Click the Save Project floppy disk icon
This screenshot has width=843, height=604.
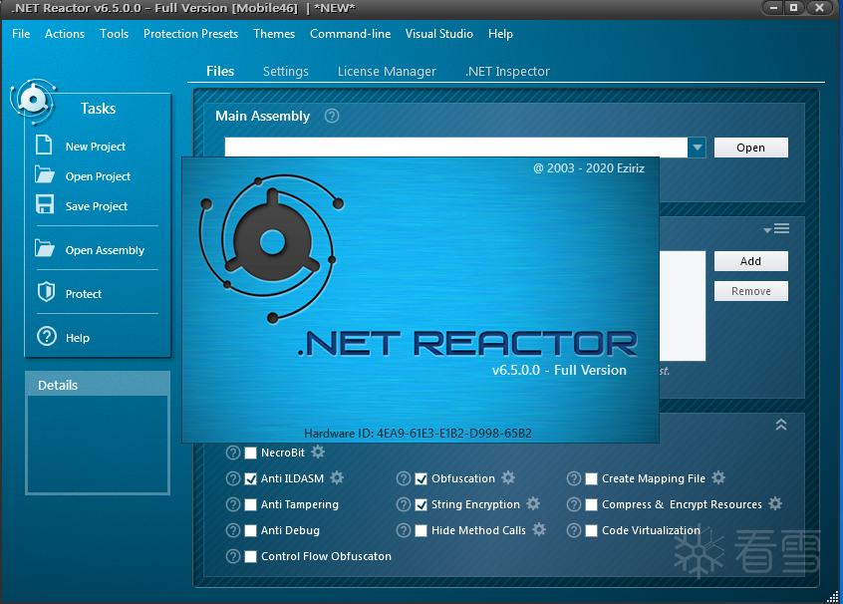(x=45, y=204)
